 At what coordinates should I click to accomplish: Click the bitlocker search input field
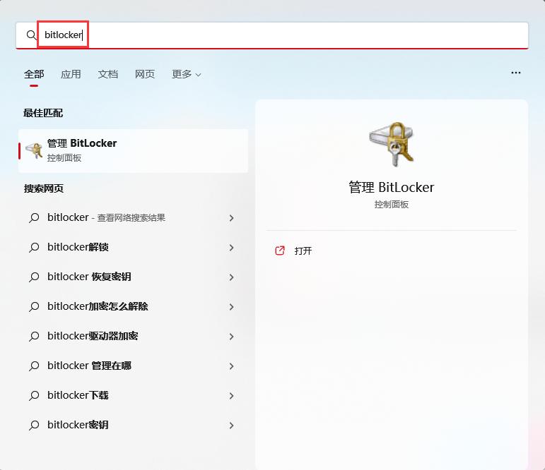272,35
